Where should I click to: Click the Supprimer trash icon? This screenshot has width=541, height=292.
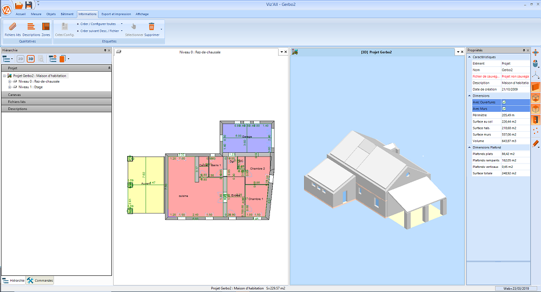point(151,26)
